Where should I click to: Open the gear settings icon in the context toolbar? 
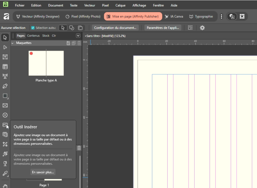pyautogui.click(x=202, y=28)
